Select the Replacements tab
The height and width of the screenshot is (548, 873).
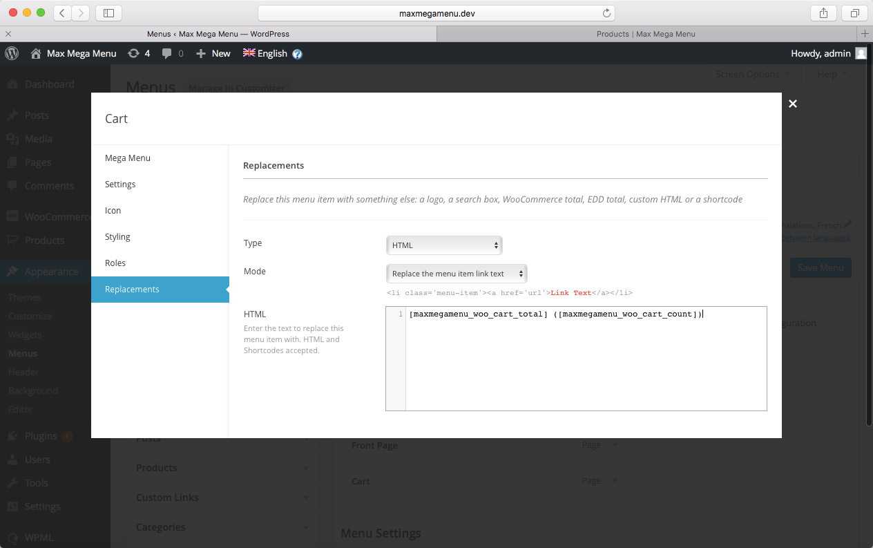pos(160,290)
